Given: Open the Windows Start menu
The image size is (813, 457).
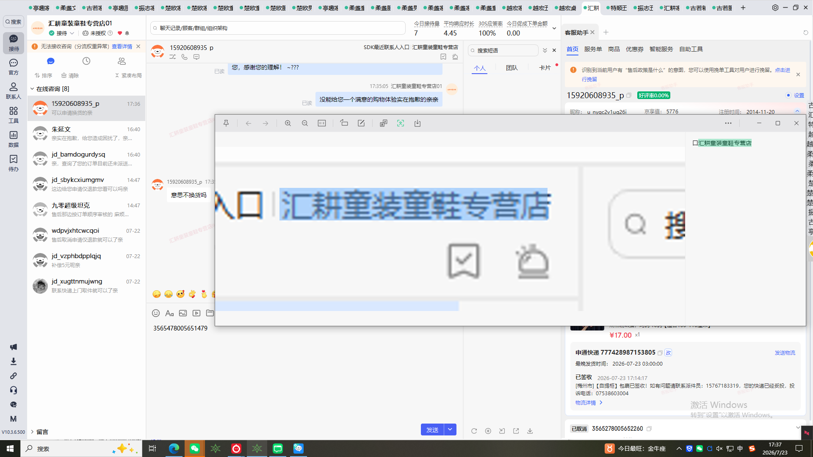Looking at the screenshot, I should click(10, 449).
